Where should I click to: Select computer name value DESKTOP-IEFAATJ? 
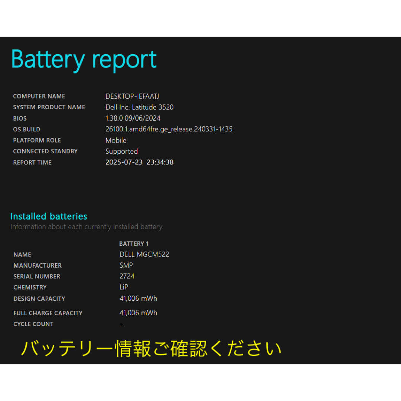click(x=132, y=96)
